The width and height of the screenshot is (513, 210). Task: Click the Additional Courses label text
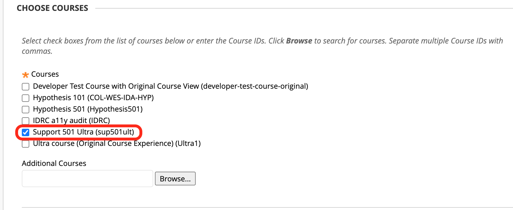pos(54,163)
